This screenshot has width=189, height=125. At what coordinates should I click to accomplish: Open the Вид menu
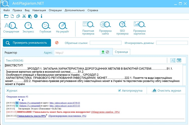pos(27,10)
